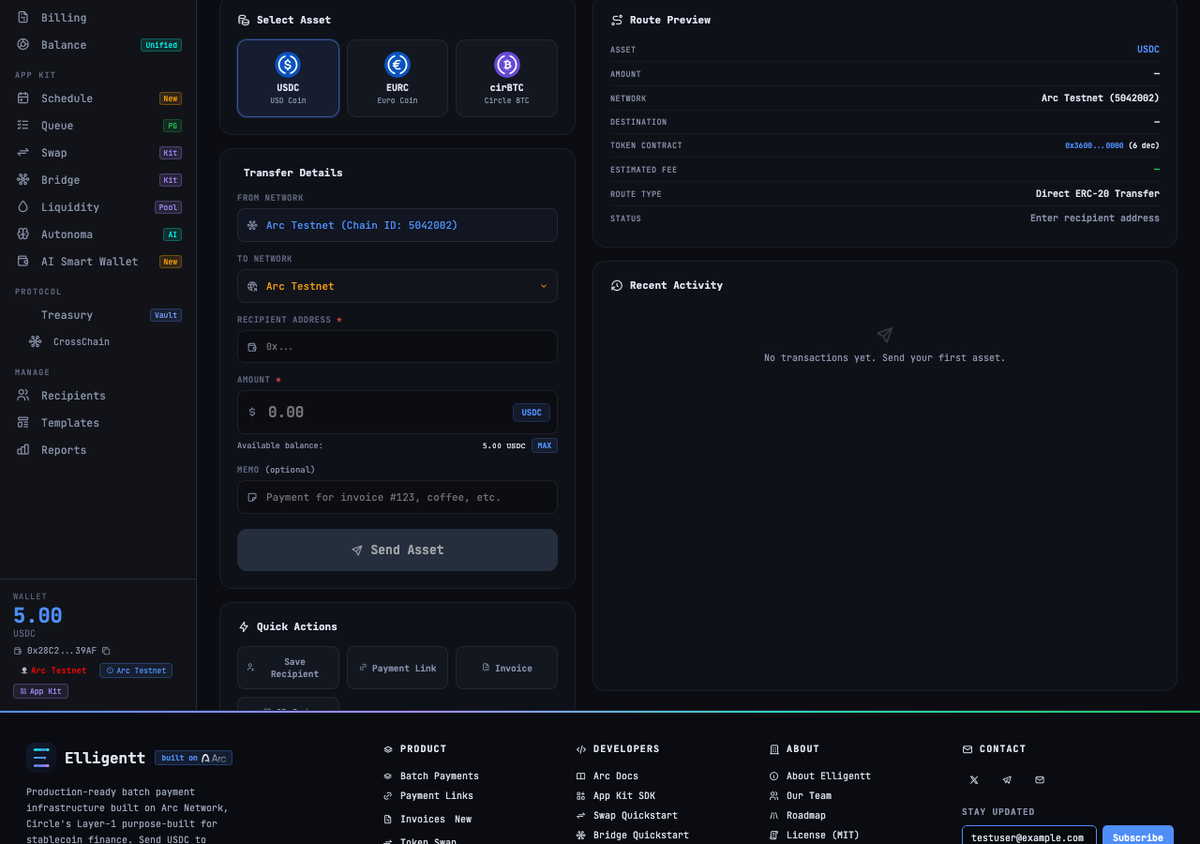The width and height of the screenshot is (1200, 844).
Task: Click the Send Asset button
Action: tap(397, 550)
